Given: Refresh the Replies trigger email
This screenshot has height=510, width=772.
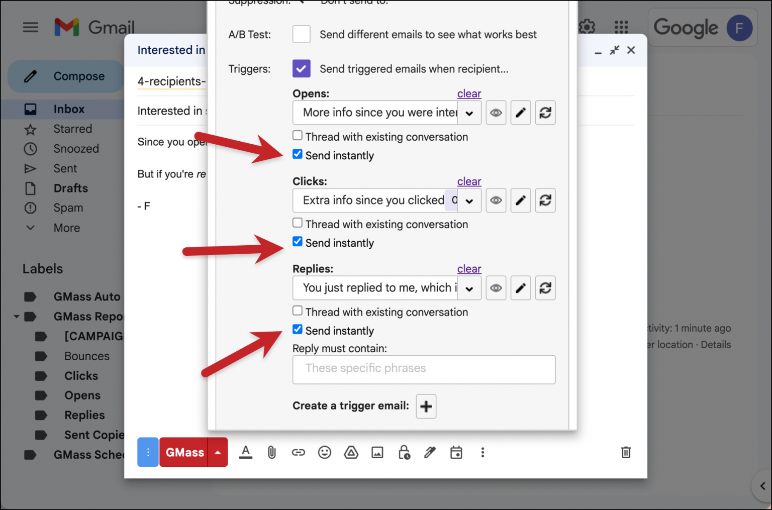Looking at the screenshot, I should (545, 288).
